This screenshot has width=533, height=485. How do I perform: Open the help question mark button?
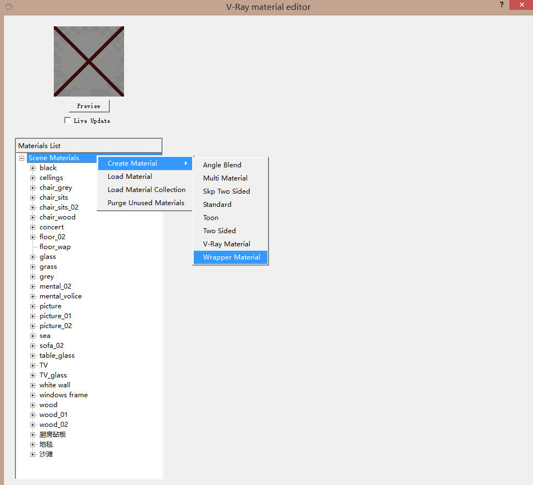click(x=501, y=5)
